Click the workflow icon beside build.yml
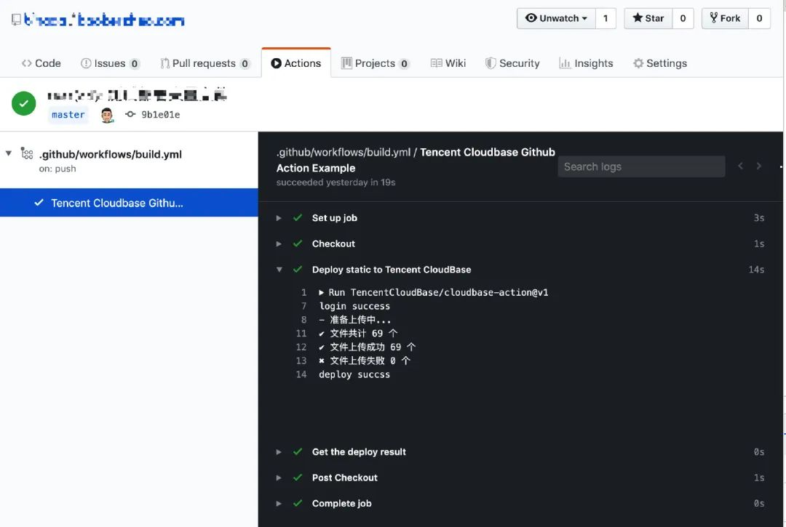The image size is (786, 527). [x=27, y=153]
